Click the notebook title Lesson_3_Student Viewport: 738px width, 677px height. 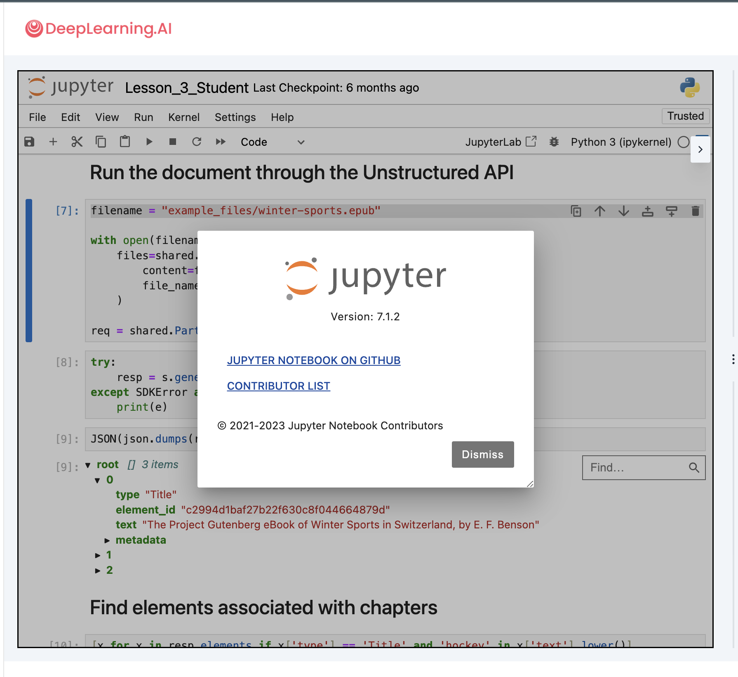pyautogui.click(x=187, y=88)
